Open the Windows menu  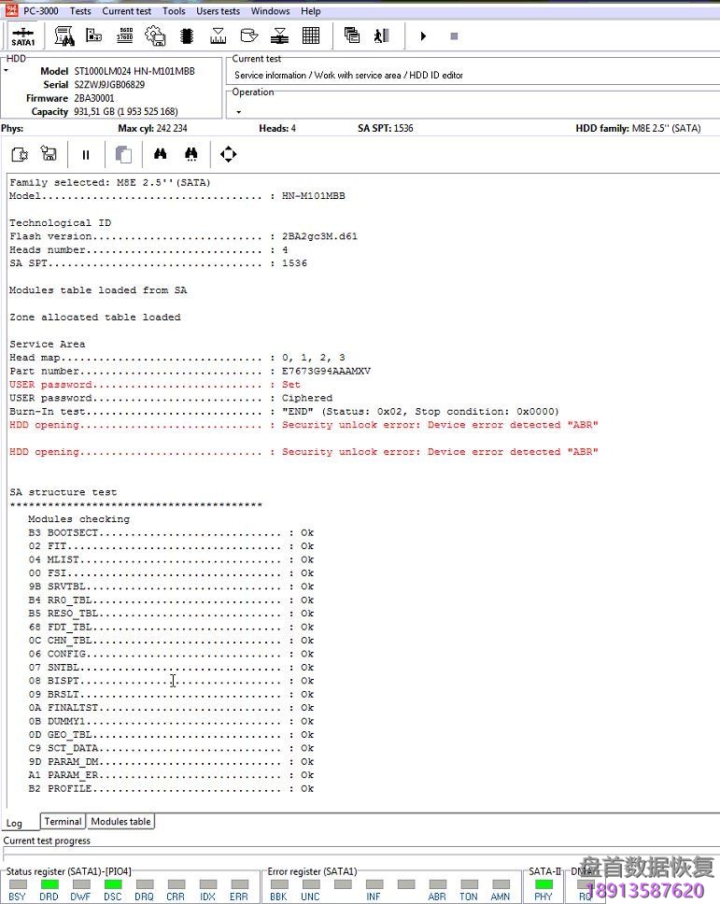click(x=271, y=11)
